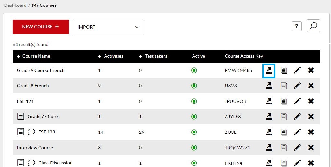The height and width of the screenshot is (167, 331).
Task: Toggle the active indicator for Interview Course
Action: pyautogui.click(x=194, y=148)
